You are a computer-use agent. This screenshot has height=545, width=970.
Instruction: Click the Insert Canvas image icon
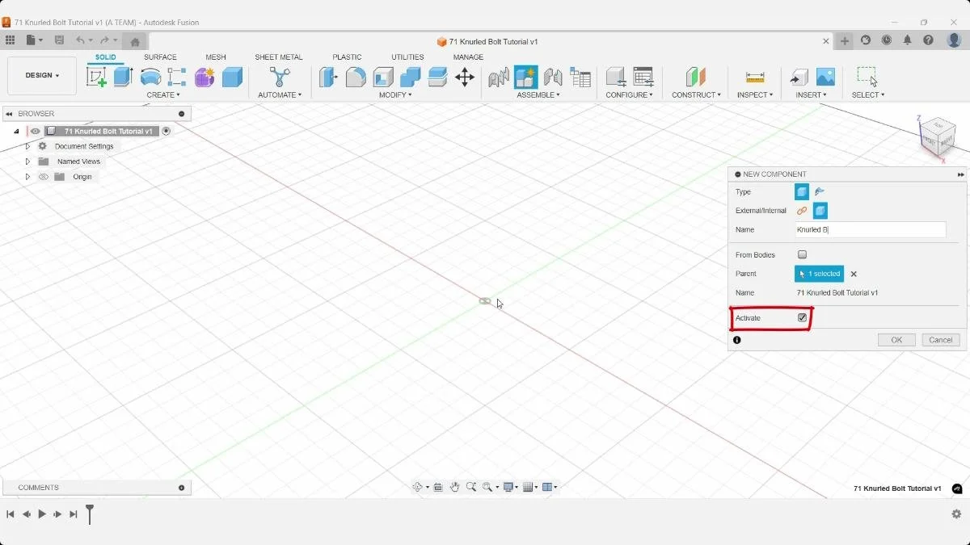point(825,77)
